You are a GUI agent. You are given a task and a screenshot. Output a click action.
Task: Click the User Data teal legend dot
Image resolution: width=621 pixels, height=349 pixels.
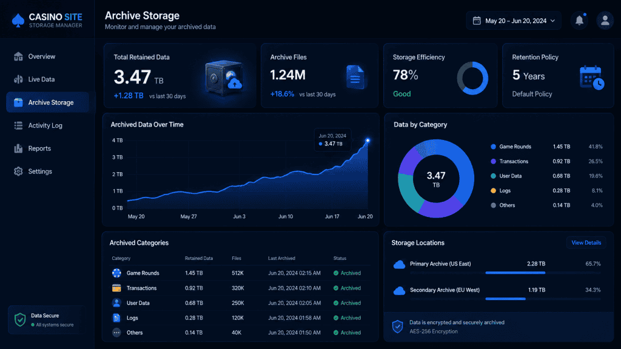click(493, 176)
